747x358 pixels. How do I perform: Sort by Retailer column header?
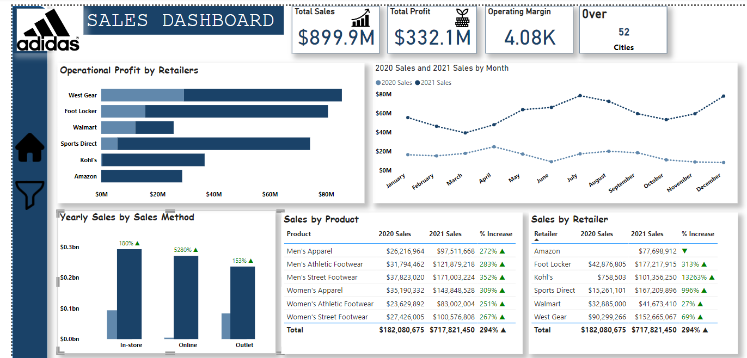[546, 234]
